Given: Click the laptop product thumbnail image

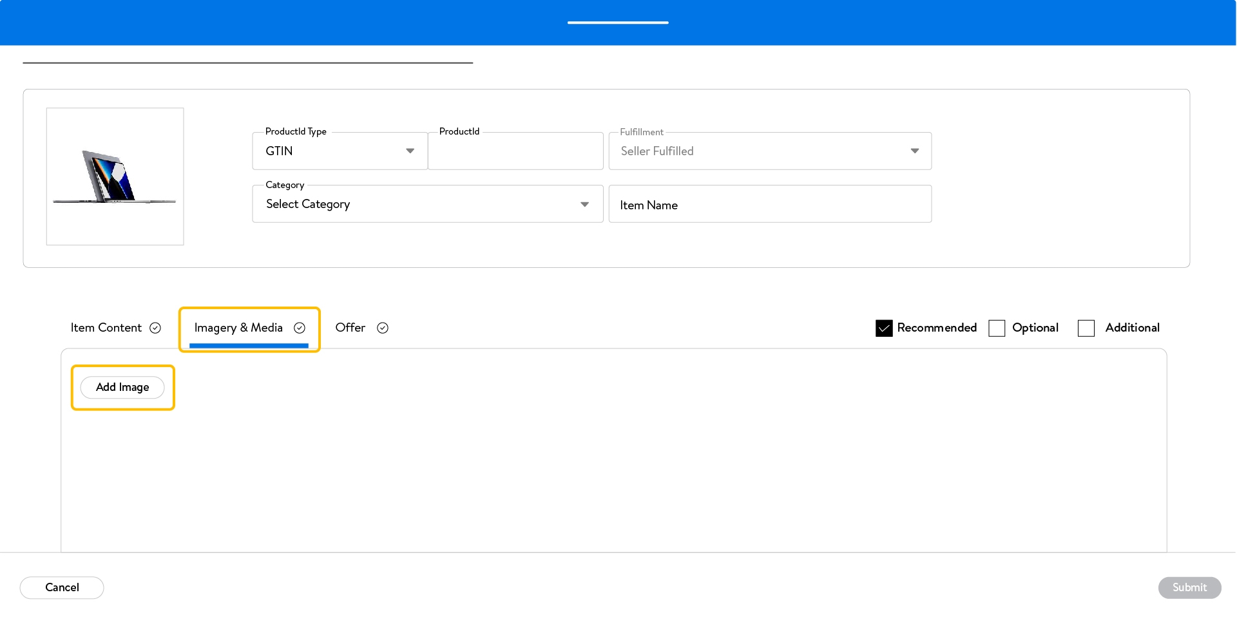Looking at the screenshot, I should pos(115,176).
